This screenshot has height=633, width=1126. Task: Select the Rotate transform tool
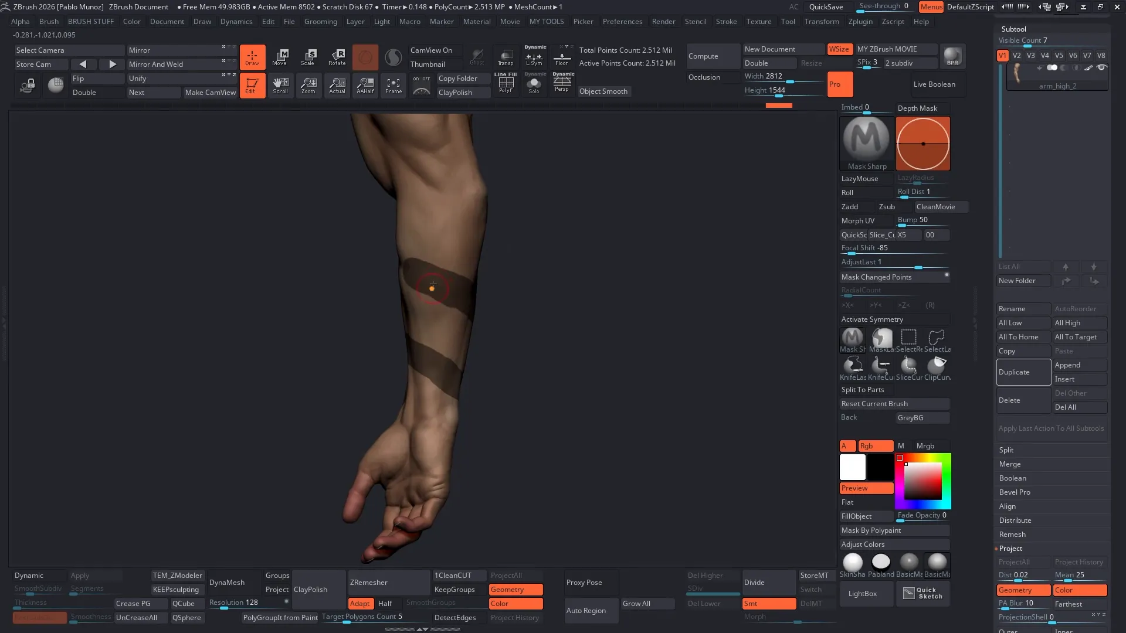point(337,57)
